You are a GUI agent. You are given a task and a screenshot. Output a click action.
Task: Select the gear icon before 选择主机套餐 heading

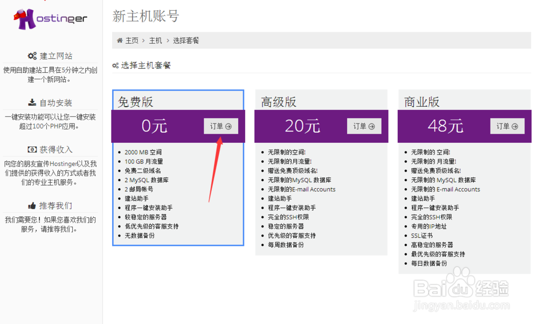click(x=115, y=65)
